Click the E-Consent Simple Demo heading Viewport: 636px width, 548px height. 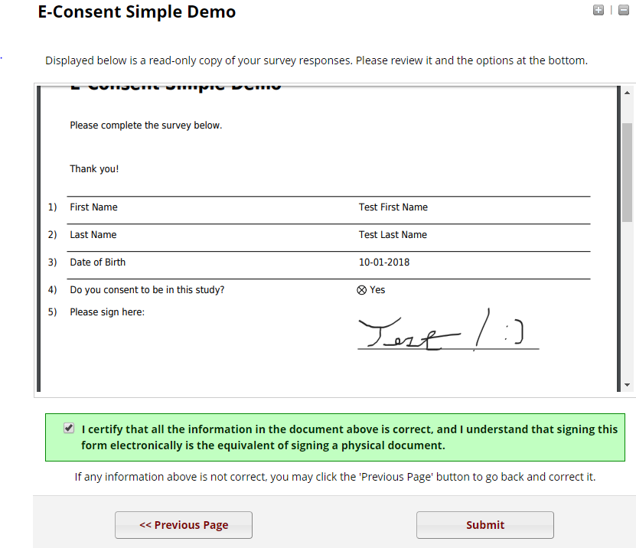coord(137,11)
